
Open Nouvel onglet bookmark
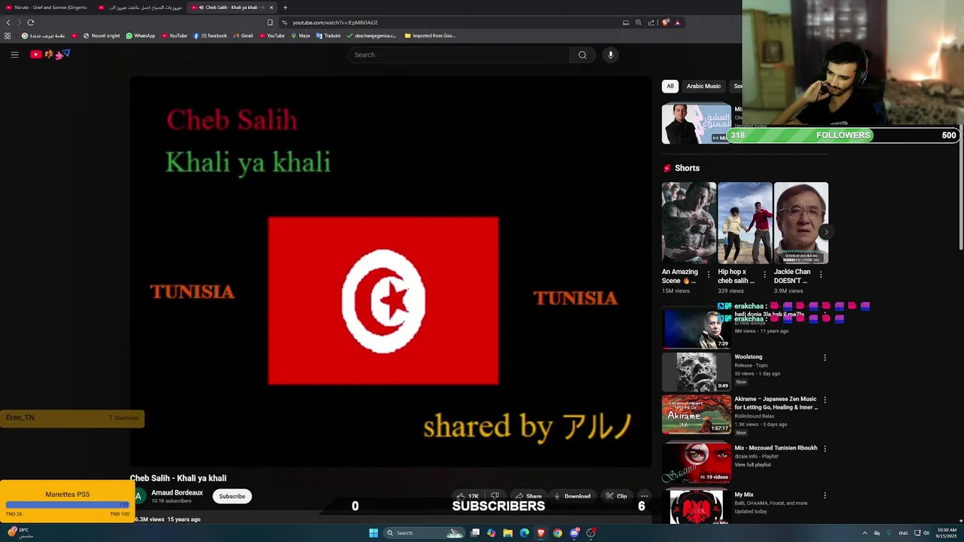tap(102, 35)
